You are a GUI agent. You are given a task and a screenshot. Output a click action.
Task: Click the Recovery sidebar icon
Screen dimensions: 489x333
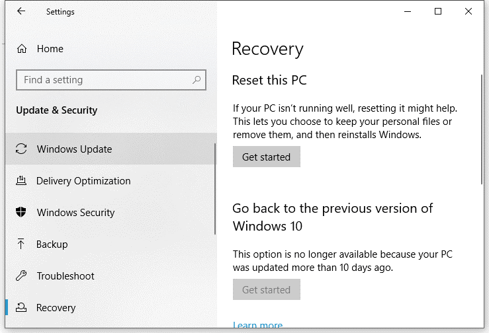21,308
